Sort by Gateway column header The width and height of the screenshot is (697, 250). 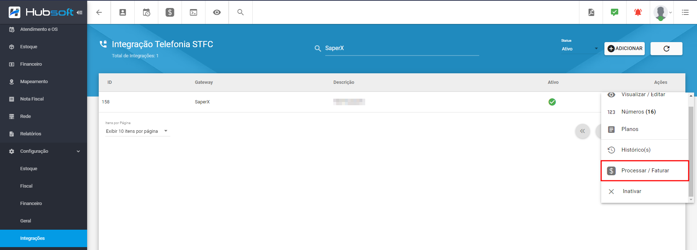pyautogui.click(x=204, y=82)
